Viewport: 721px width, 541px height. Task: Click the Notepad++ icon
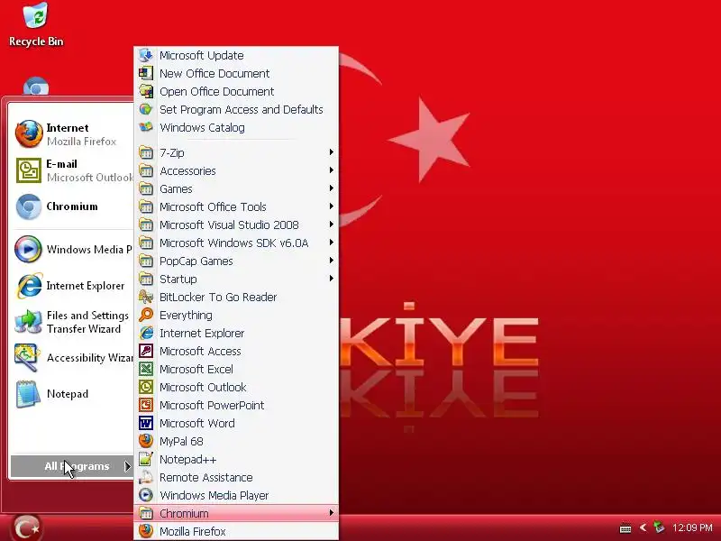[146, 459]
